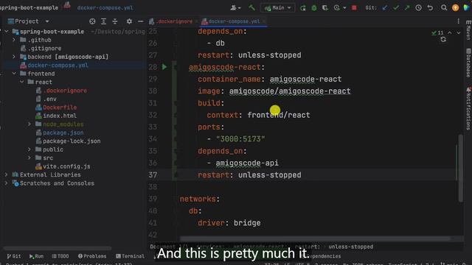Expand Scratches and Consoles node
472x265 pixels.
pos(6,183)
